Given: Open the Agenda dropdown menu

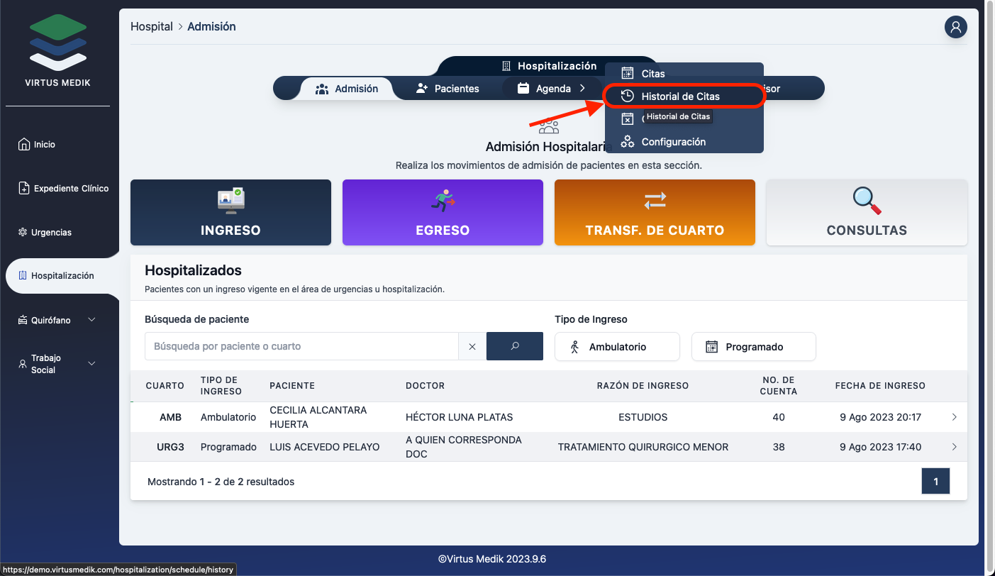Looking at the screenshot, I should click(552, 89).
